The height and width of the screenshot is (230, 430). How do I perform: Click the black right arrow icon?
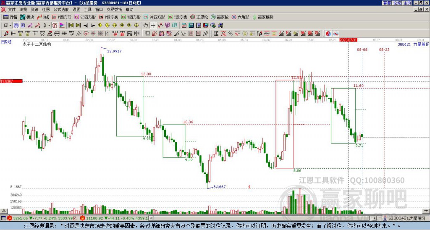point(93,26)
